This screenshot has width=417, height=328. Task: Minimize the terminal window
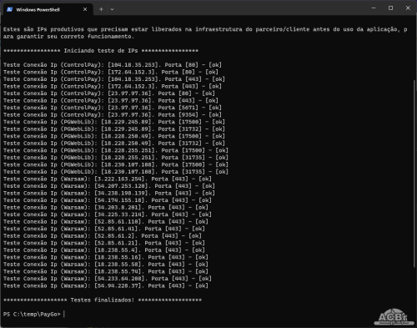374,8
